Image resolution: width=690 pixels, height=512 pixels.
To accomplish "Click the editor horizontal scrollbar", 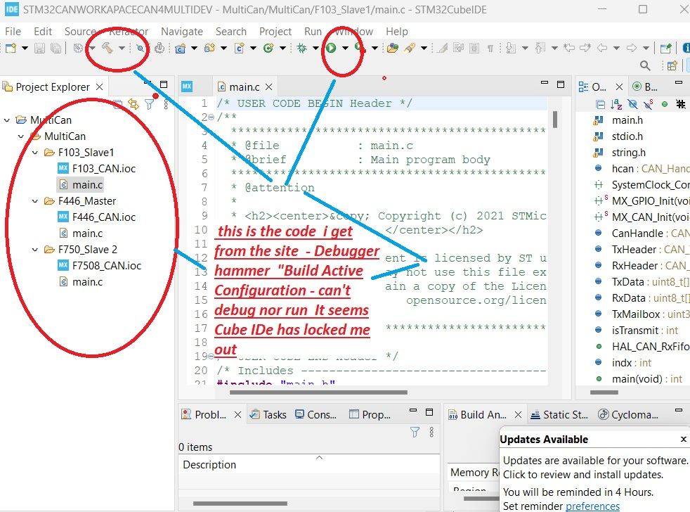I will point(318,392).
